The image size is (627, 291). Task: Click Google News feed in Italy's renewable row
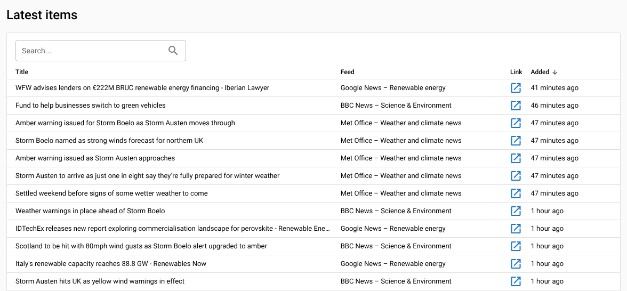click(x=393, y=264)
